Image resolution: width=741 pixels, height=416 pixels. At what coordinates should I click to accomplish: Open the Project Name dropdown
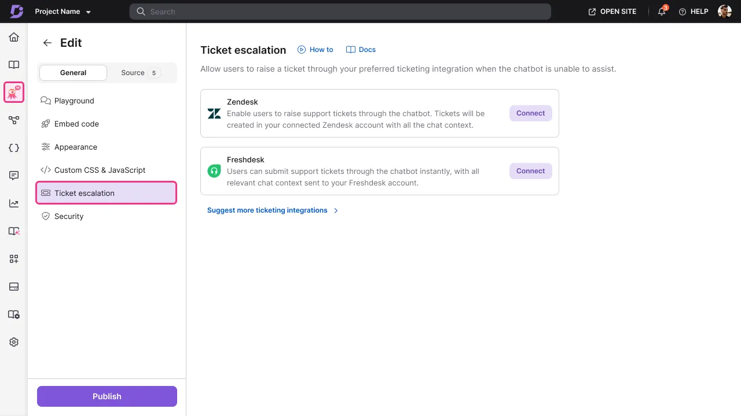(63, 12)
